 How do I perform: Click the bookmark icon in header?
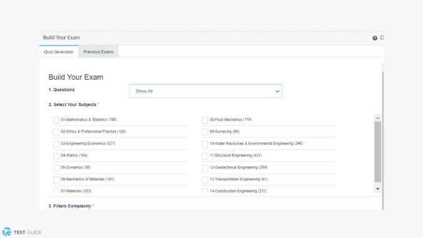tap(382, 38)
